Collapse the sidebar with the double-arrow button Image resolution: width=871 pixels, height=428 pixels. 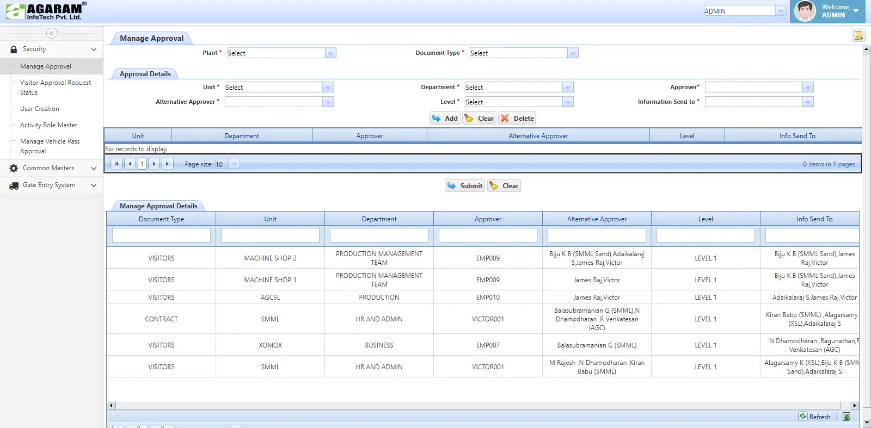click(x=52, y=33)
